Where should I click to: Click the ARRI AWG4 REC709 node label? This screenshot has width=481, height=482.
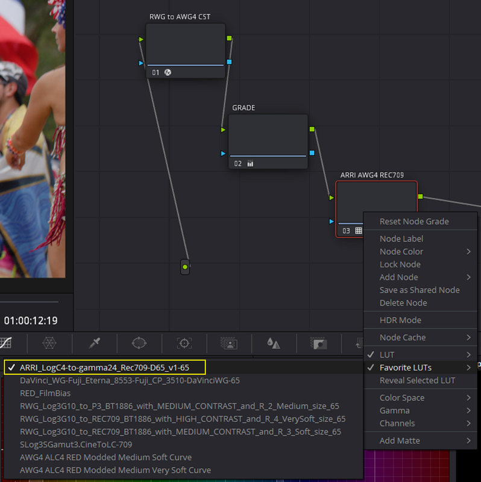[372, 175]
